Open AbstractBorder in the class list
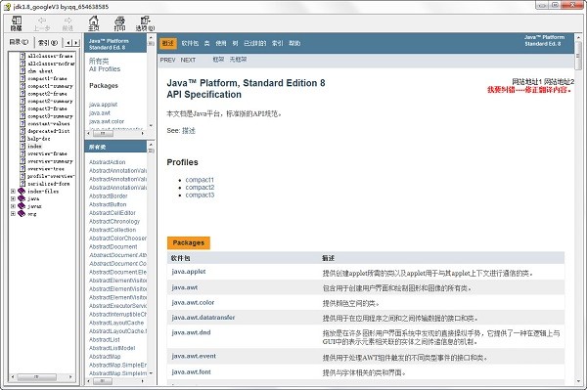This screenshot has height=390, width=587. (x=109, y=195)
